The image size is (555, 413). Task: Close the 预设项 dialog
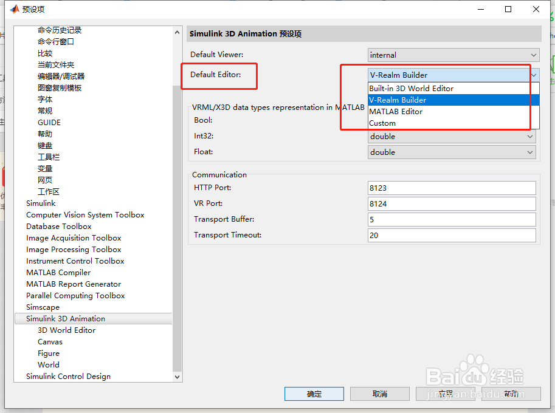click(x=536, y=9)
